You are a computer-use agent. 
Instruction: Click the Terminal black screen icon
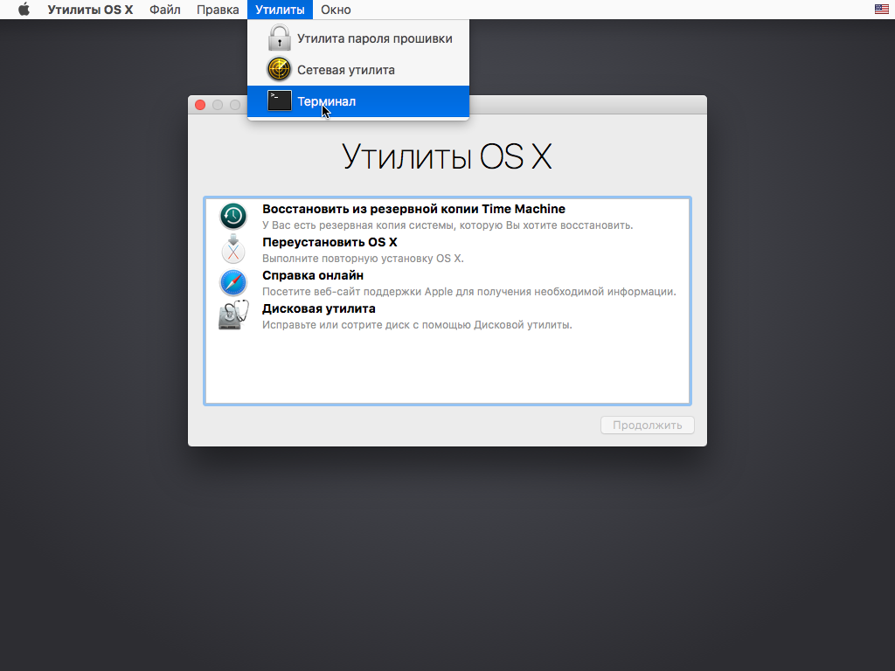279,101
